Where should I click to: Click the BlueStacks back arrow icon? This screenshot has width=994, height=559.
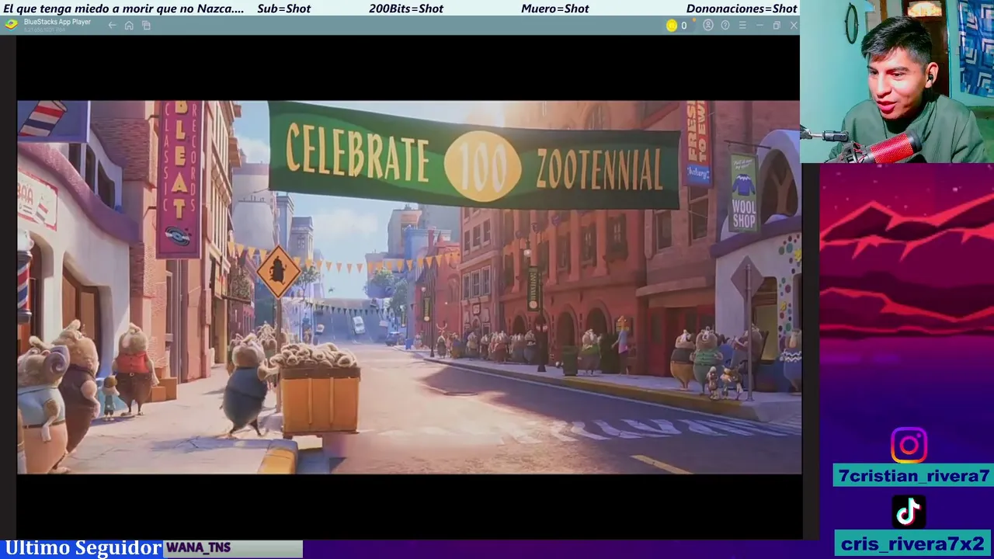(x=112, y=26)
